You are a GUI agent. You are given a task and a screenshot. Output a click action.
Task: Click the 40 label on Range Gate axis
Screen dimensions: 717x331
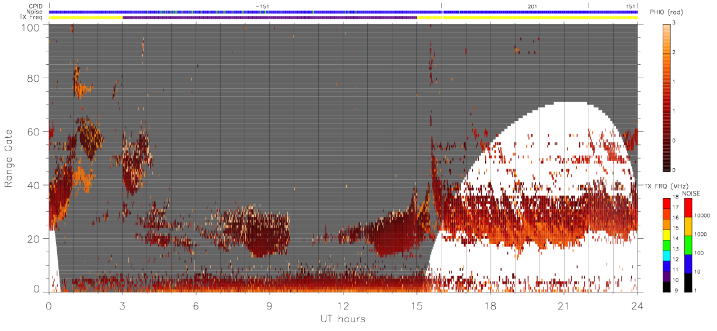coord(34,185)
